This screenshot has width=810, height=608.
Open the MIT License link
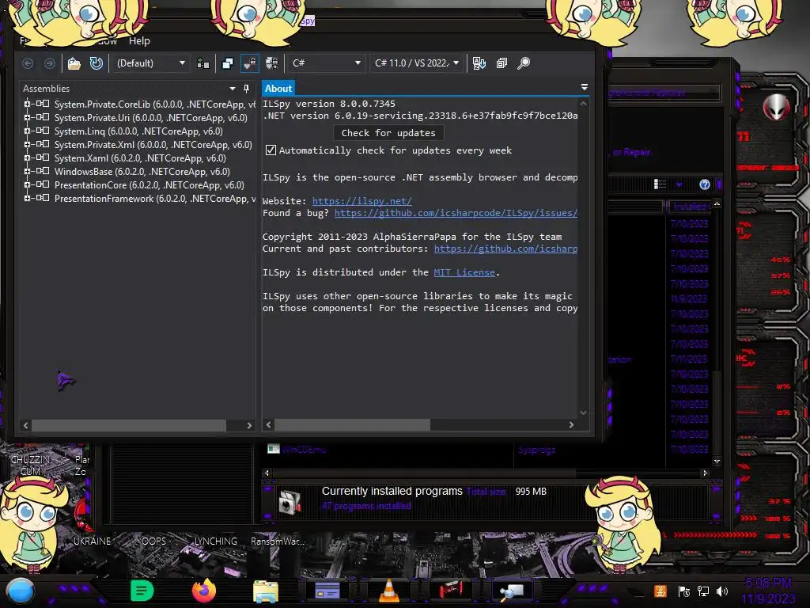tap(464, 272)
